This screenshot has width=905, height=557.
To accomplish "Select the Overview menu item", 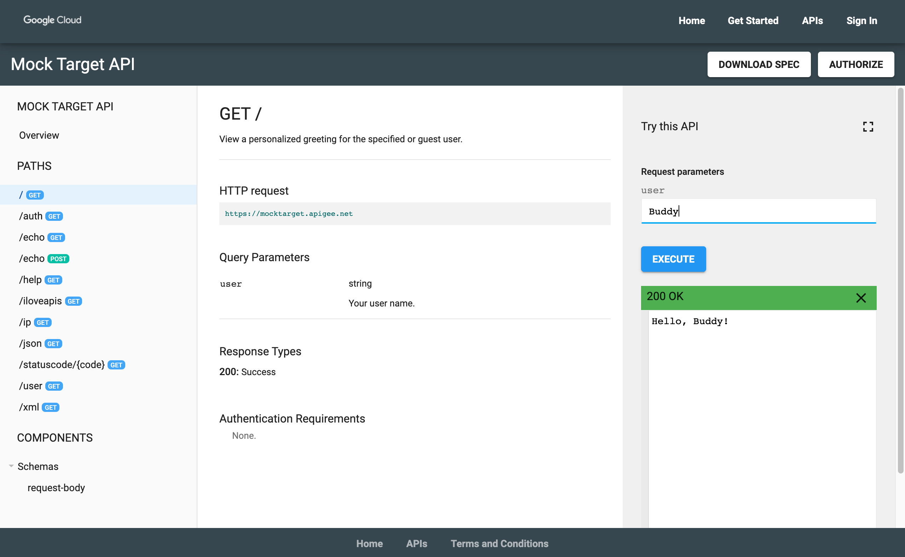I will (39, 135).
